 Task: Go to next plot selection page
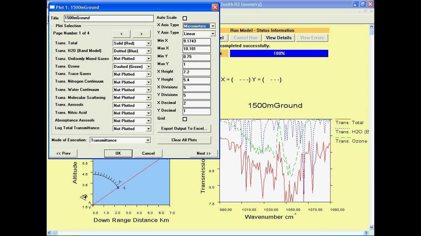click(141, 34)
